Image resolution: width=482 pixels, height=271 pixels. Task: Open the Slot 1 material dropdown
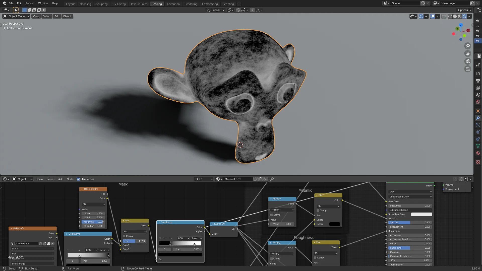[x=204, y=179]
